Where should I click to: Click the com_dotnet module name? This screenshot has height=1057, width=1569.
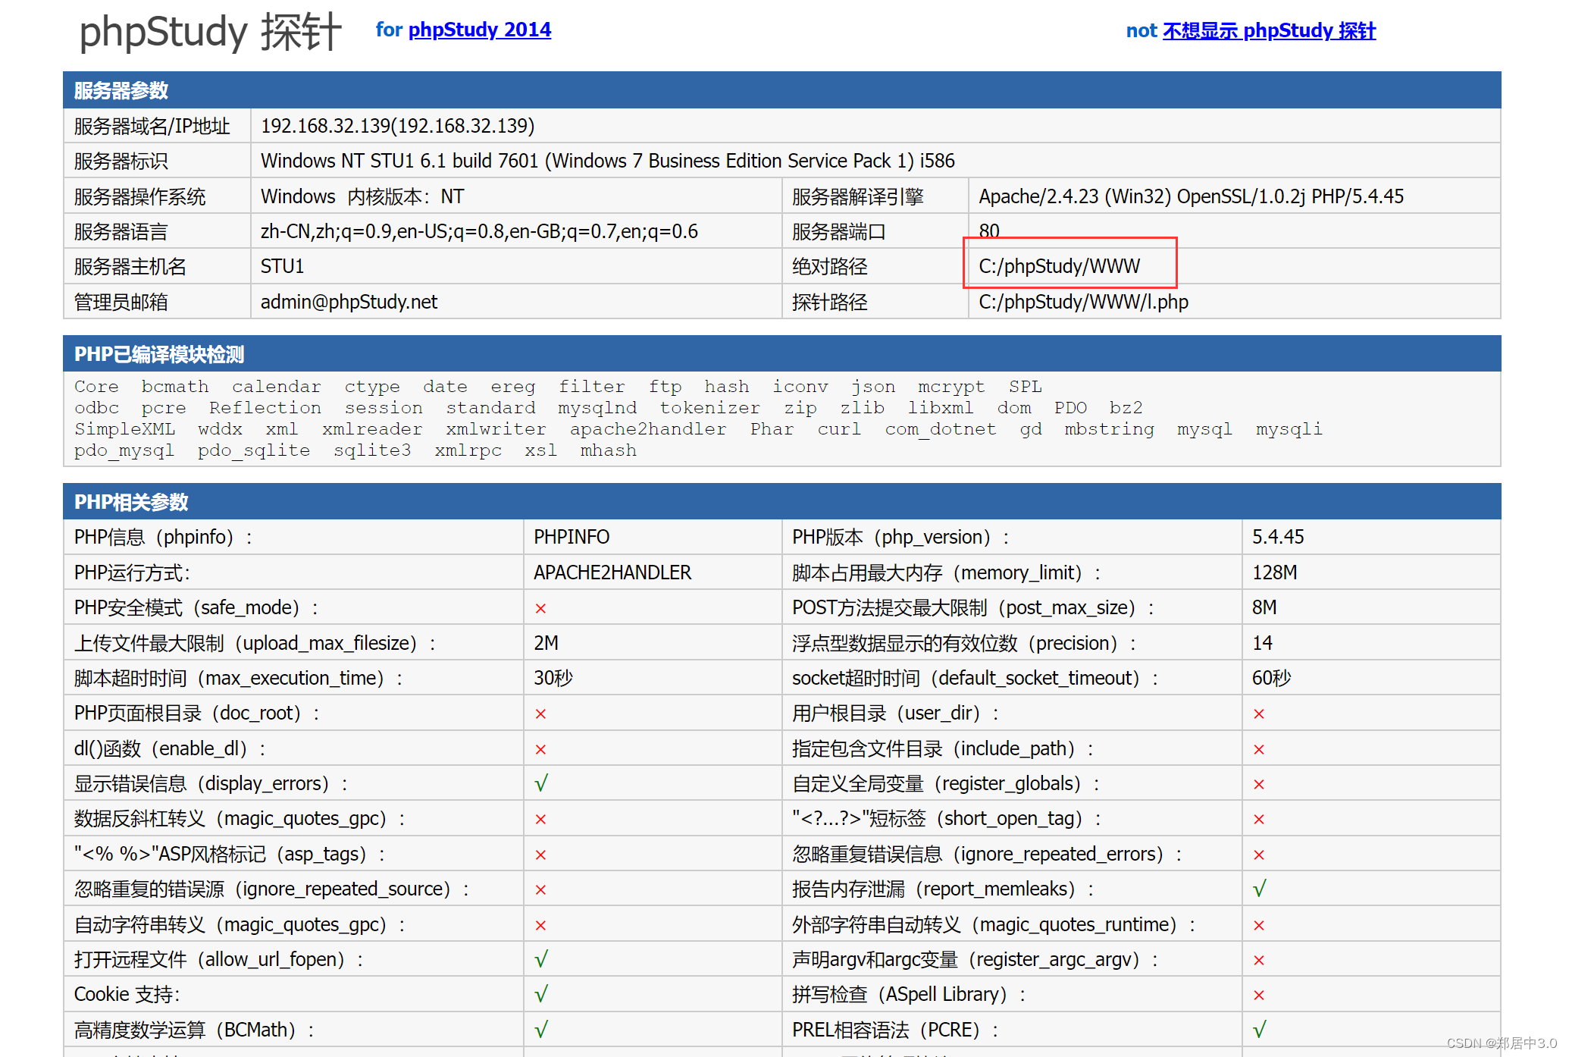pyautogui.click(x=941, y=429)
